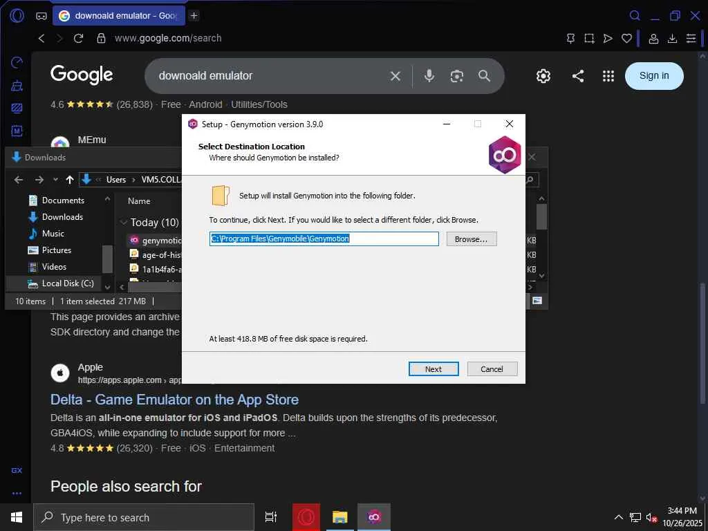Click the Google page vertical scrollbar
The width and height of the screenshot is (708, 531).
702,343
